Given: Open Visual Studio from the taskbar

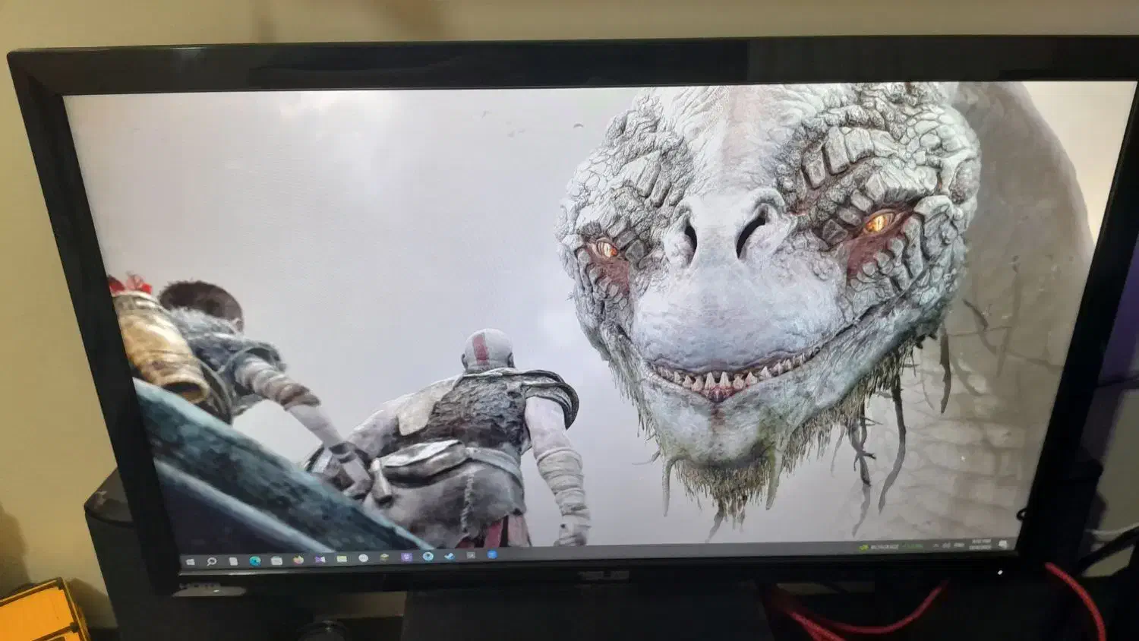Looking at the screenshot, I should click(320, 559).
